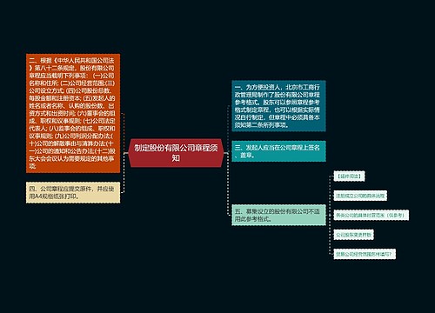The image size is (435, 313).
Task: Select the node 三、发起人应当在公司章程上签名、盖章
Action: click(278, 151)
